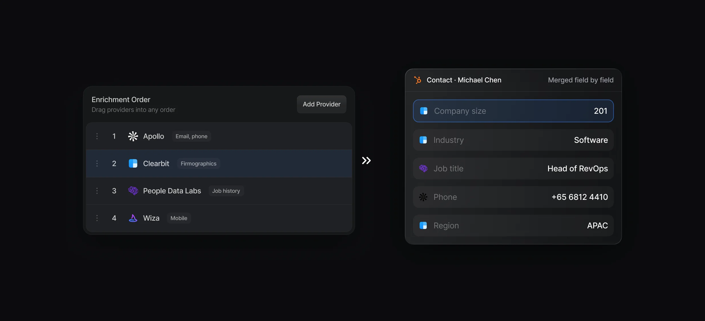Viewport: 705px width, 321px height.
Task: Click the People Data Labs brain icon in row 3
Action: [133, 191]
